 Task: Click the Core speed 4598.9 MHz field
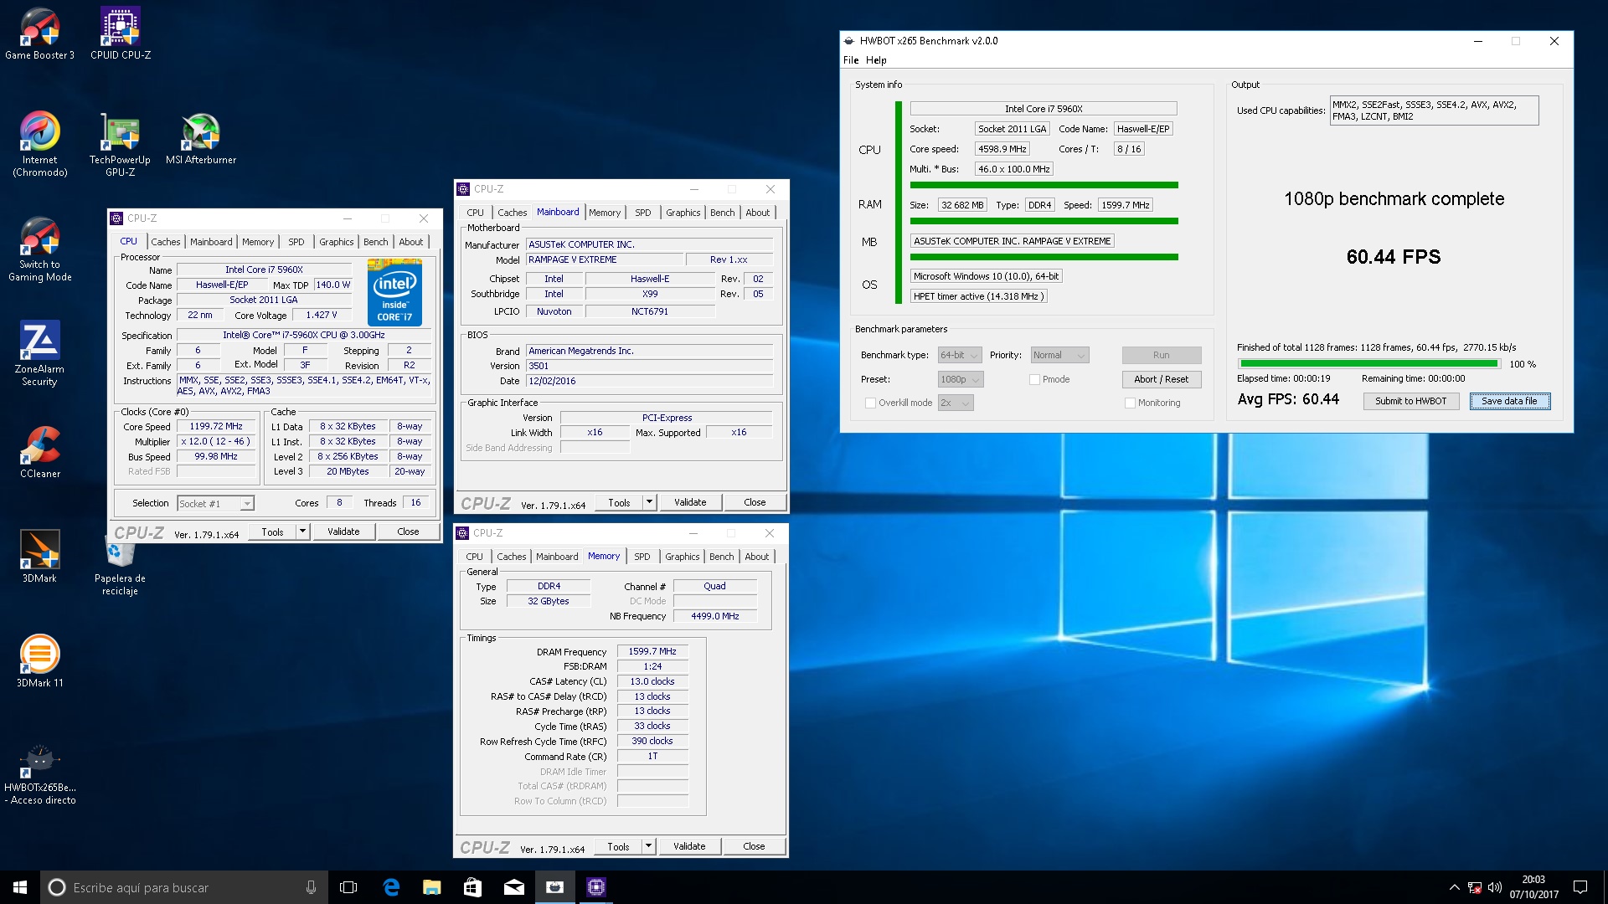coord(1002,149)
